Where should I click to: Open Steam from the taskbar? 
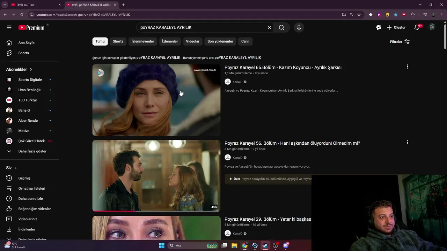pos(265,245)
